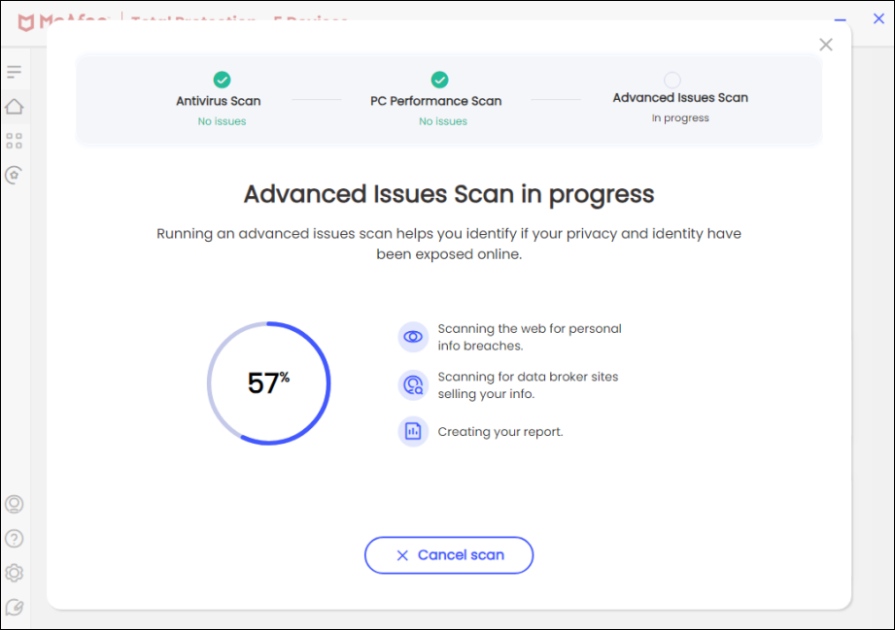
Task: Select the Home icon in the sidebar
Action: click(14, 106)
